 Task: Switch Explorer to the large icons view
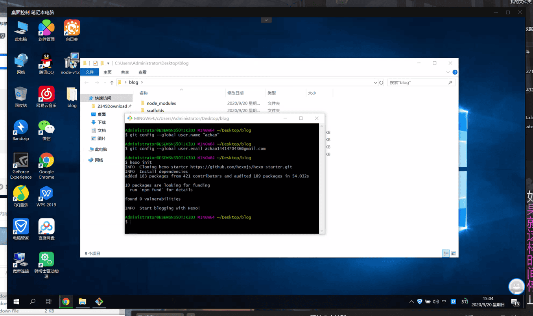453,253
